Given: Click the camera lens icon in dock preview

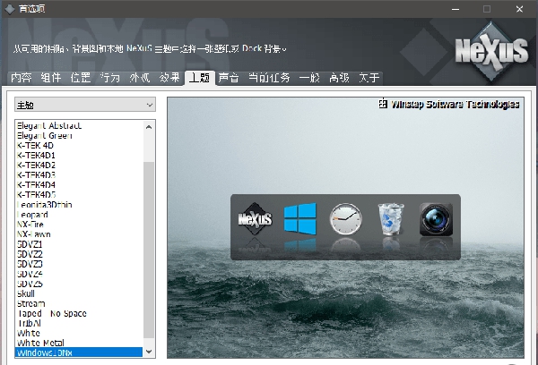Looking at the screenshot, I should pos(436,219).
